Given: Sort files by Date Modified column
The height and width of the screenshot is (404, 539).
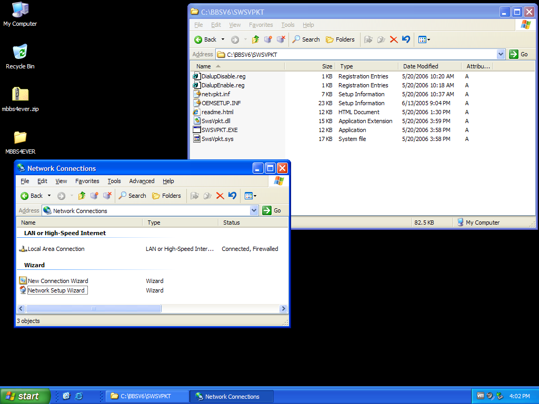Looking at the screenshot, I should [420, 66].
